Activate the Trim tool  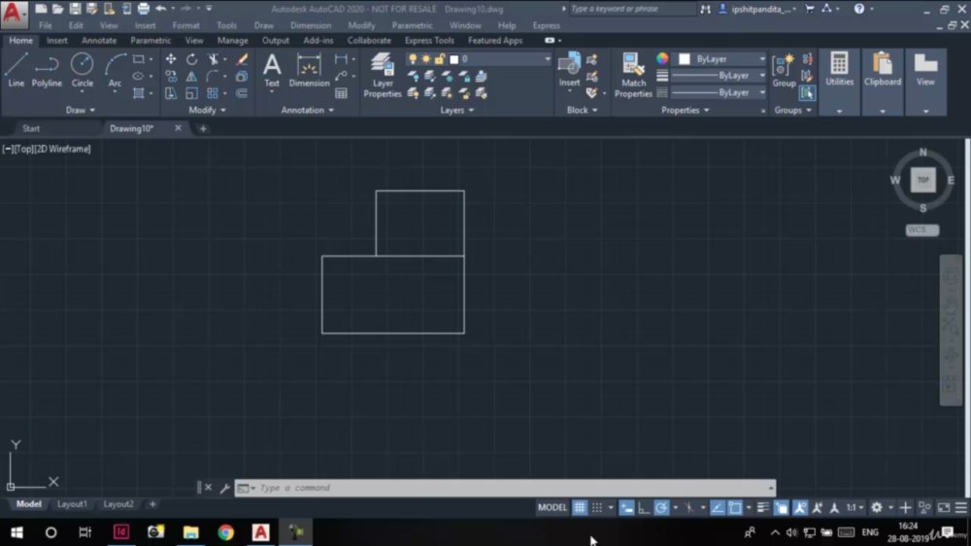click(x=213, y=59)
